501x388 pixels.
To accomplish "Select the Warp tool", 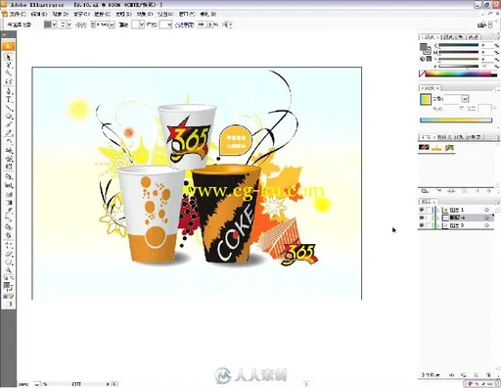I will click(x=9, y=159).
